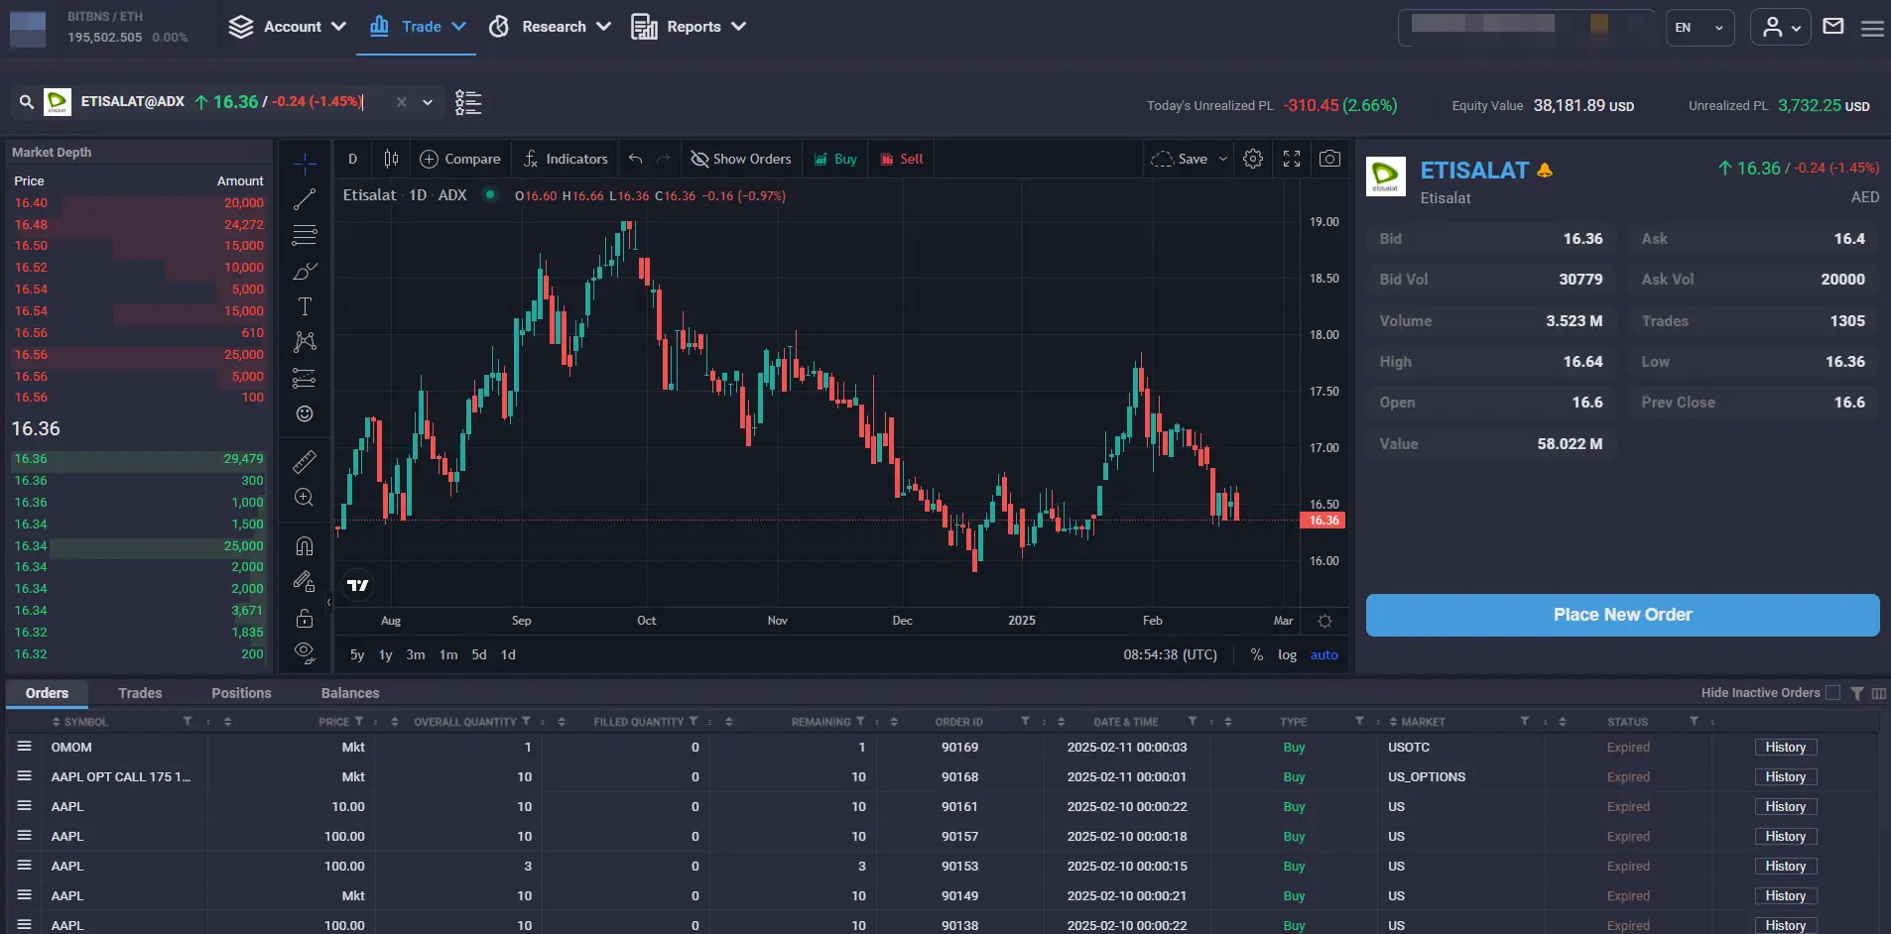Open the D interval selector

[352, 159]
